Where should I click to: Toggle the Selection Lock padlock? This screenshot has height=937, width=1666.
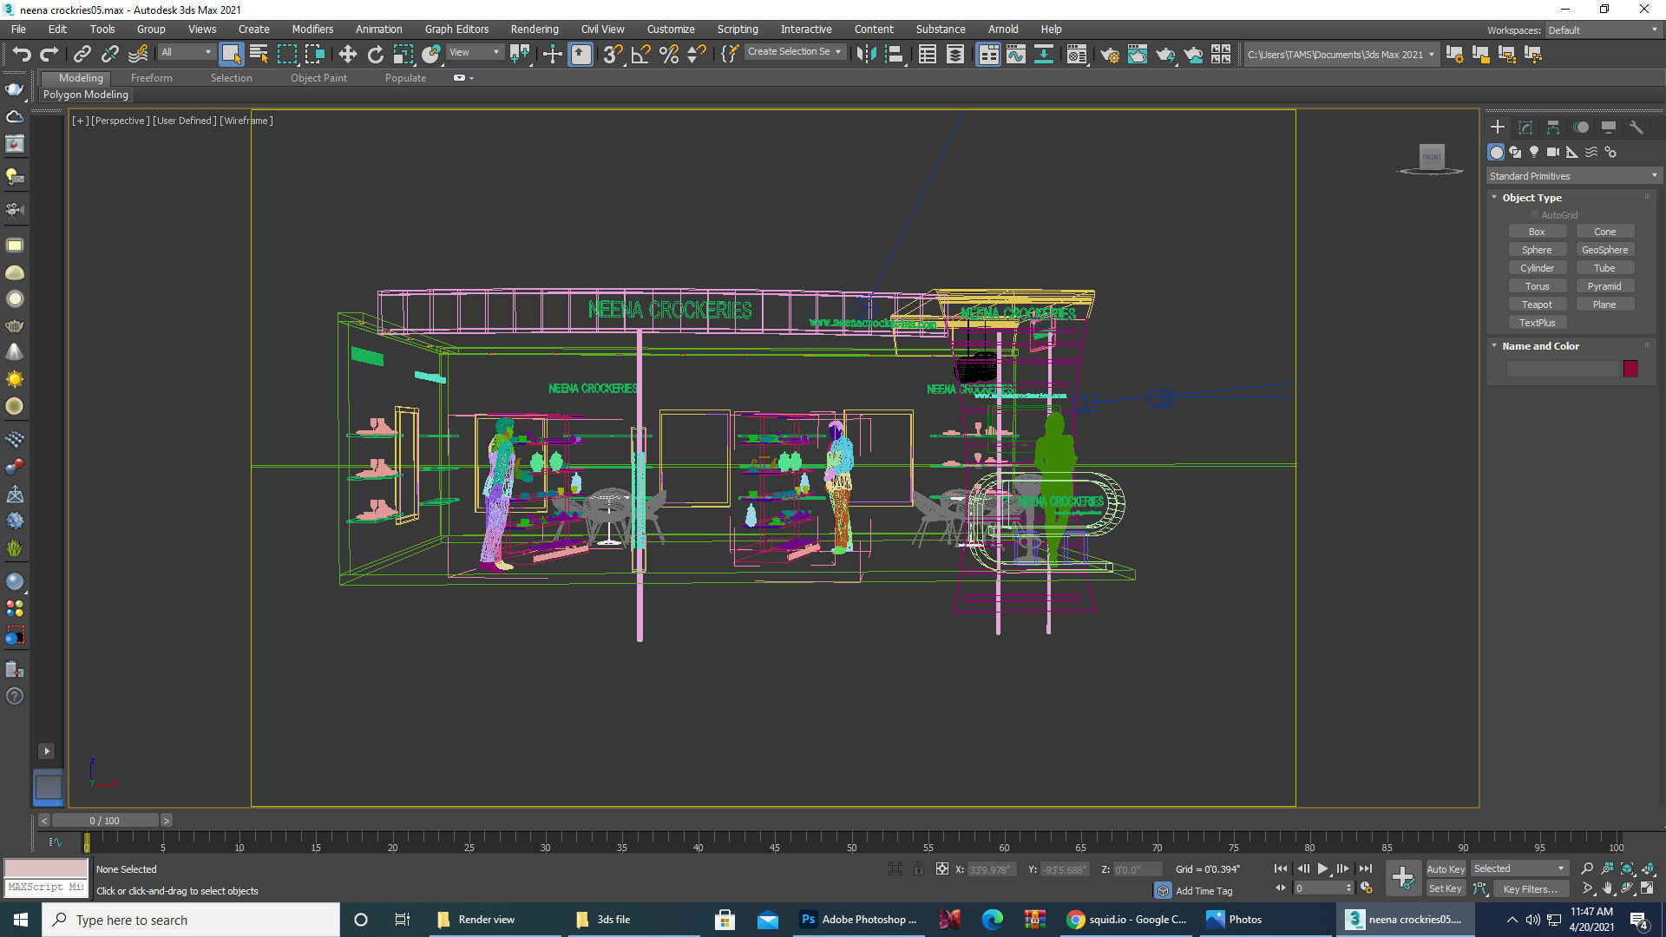click(918, 868)
